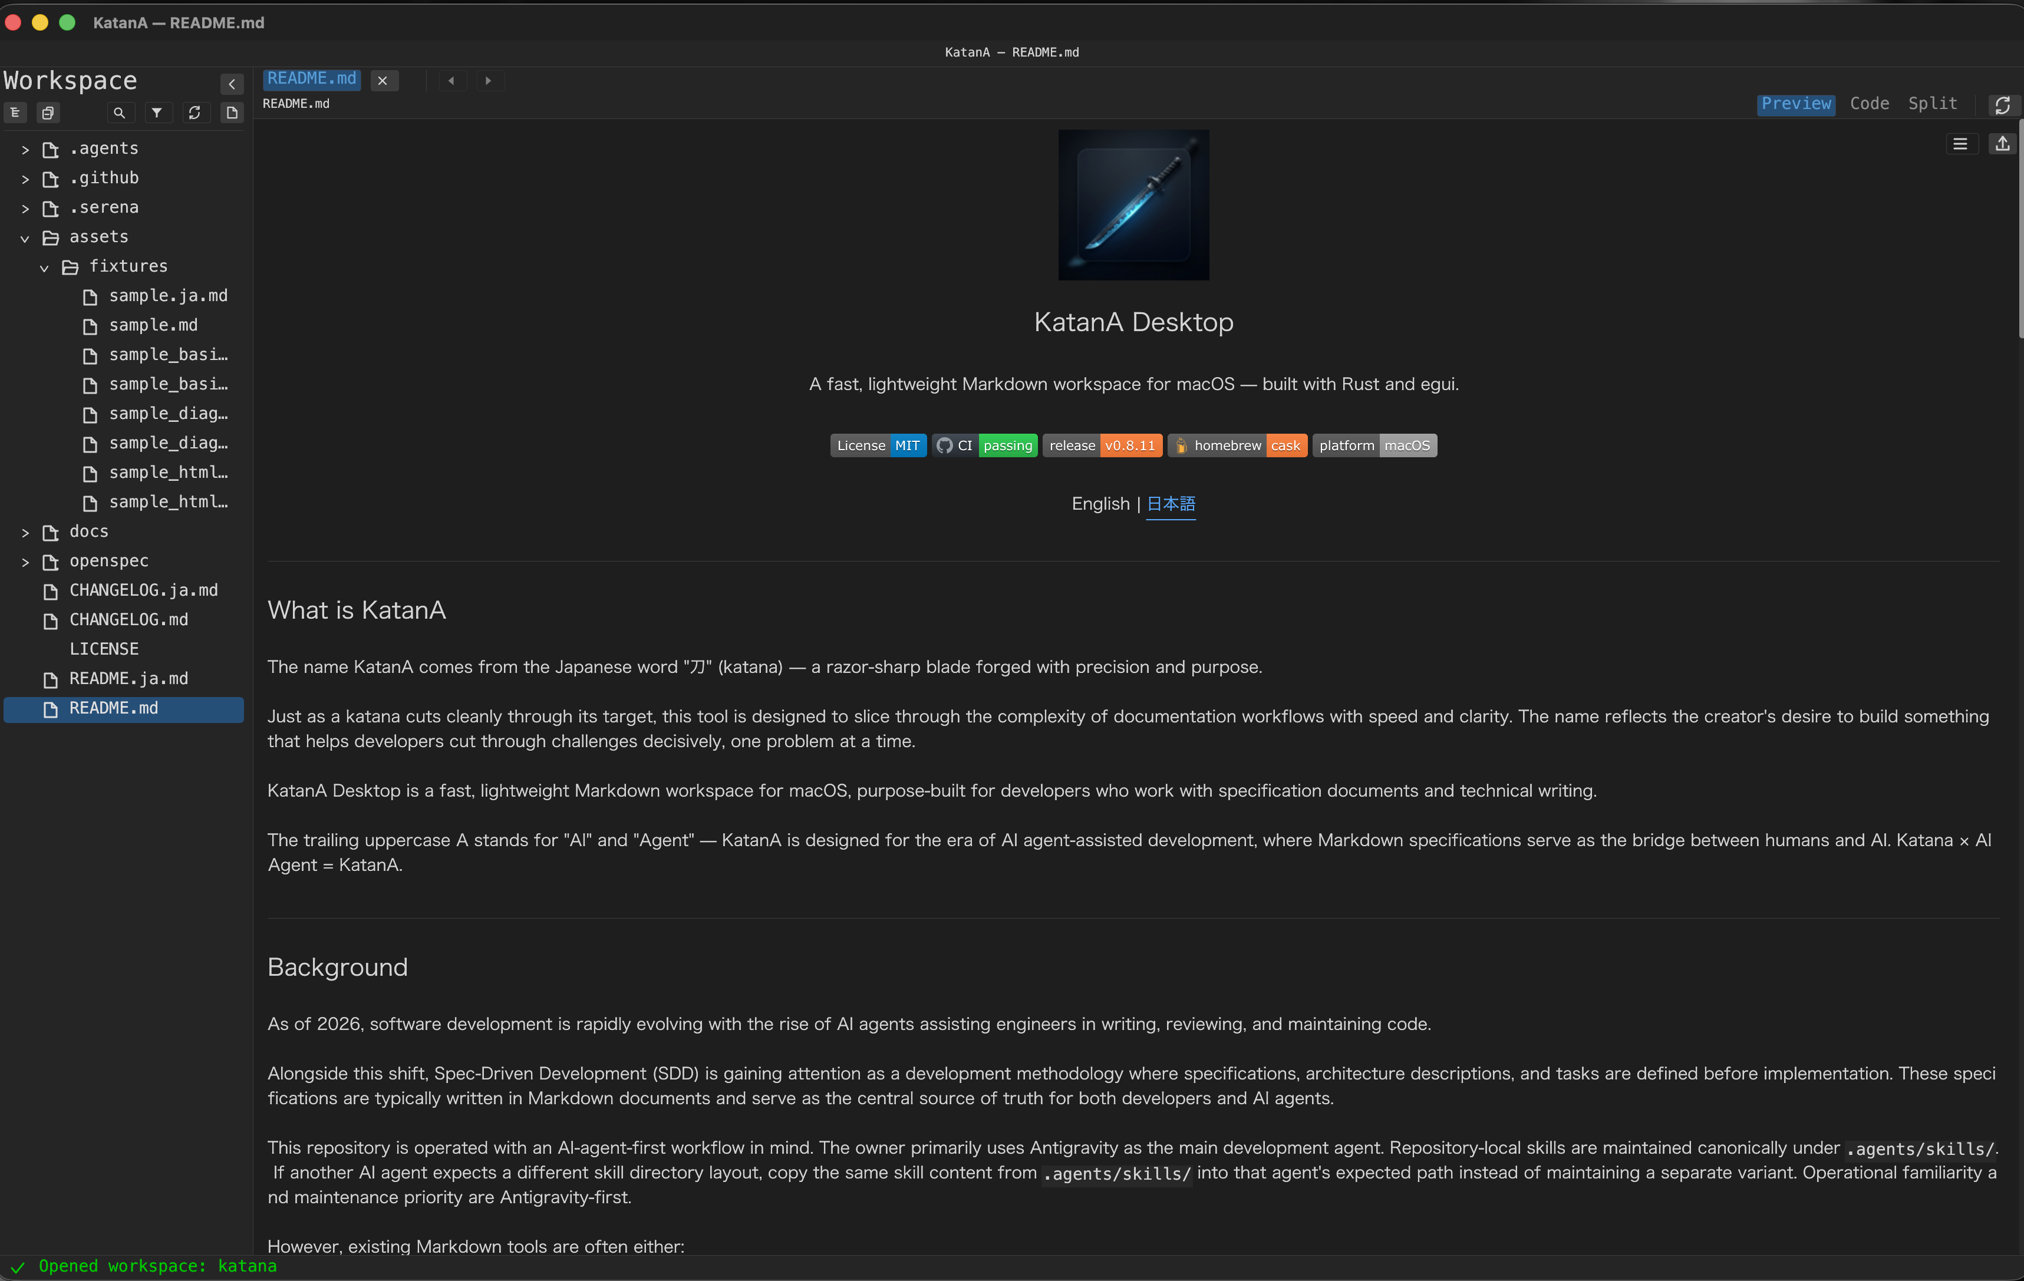The width and height of the screenshot is (2024, 1281).
Task: Click the homebrew cask badge
Action: [x=1237, y=445]
